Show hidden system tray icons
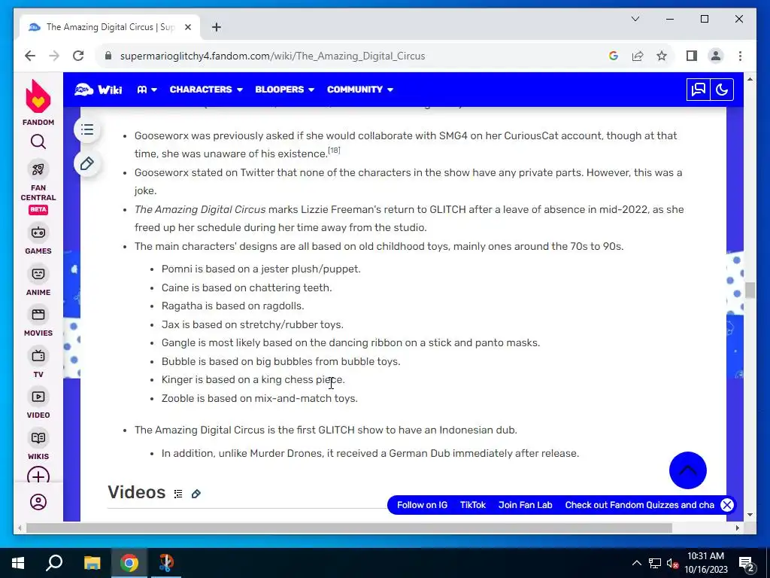Viewport: 770px width, 578px height. coord(636,563)
